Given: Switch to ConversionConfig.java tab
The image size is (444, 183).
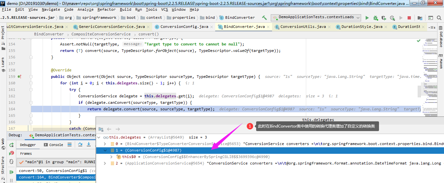Looking at the screenshot, I should pos(184,27).
